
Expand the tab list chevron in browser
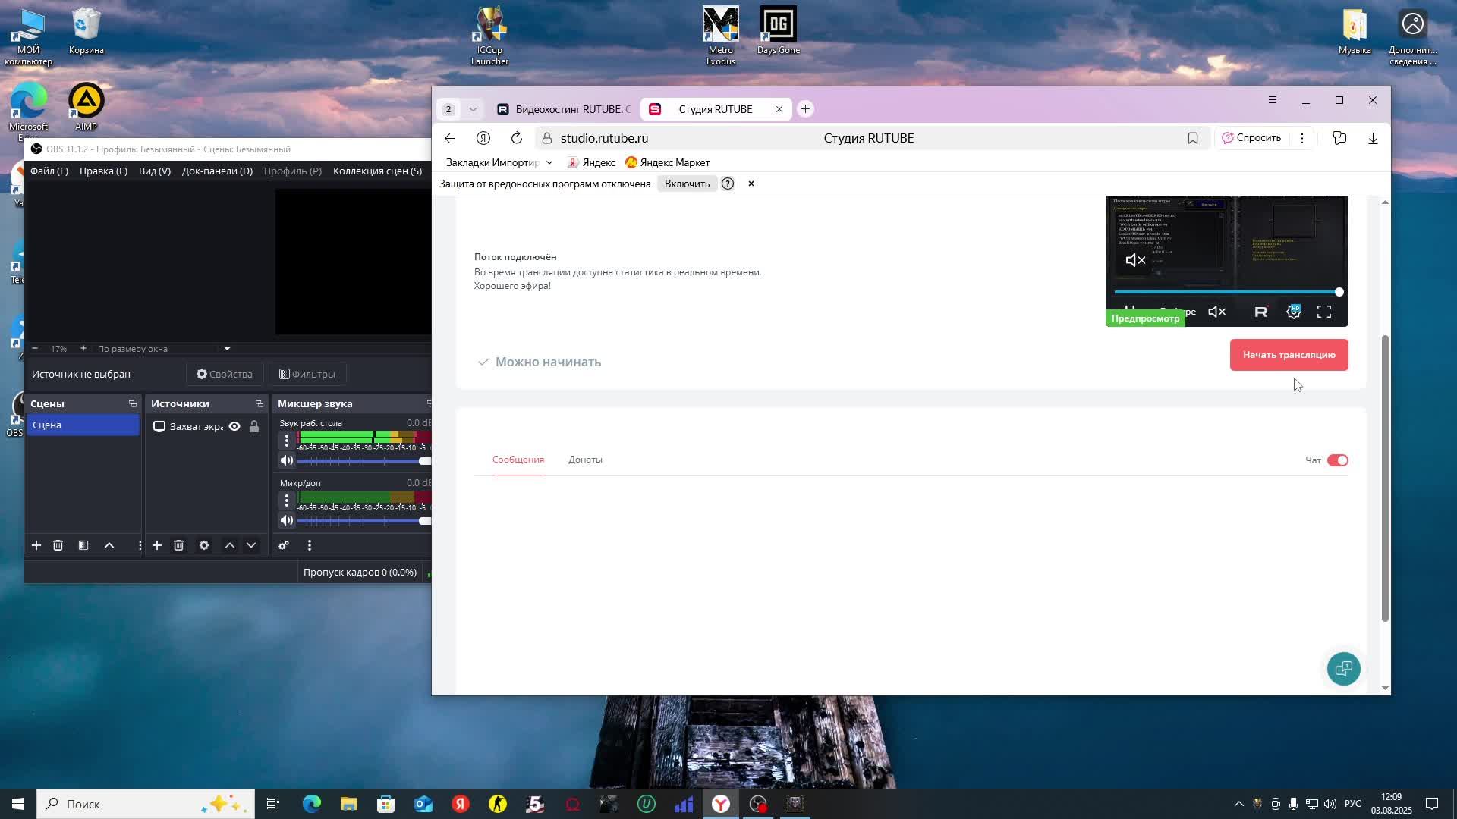tap(473, 109)
